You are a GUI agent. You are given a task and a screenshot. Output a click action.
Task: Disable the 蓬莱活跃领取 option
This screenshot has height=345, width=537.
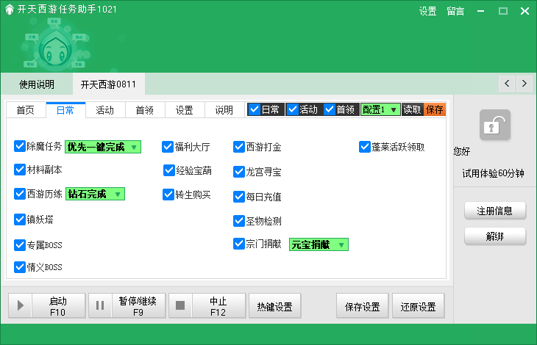365,147
